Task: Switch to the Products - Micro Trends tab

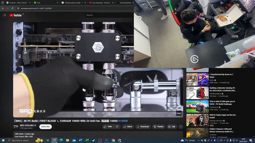Action: (18, 3)
